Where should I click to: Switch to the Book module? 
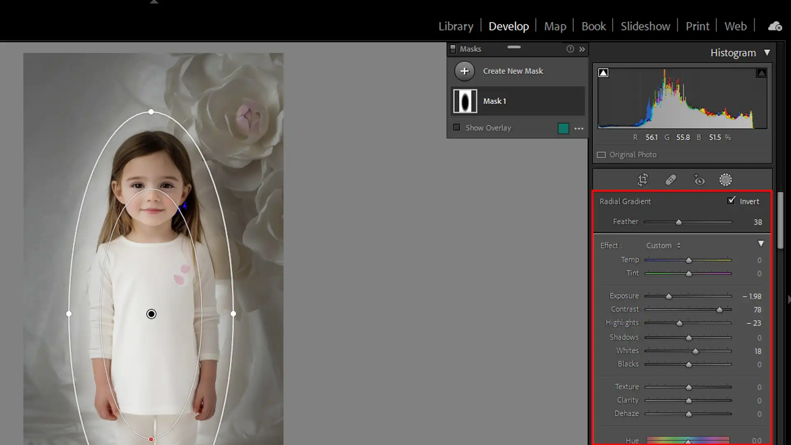(594, 26)
